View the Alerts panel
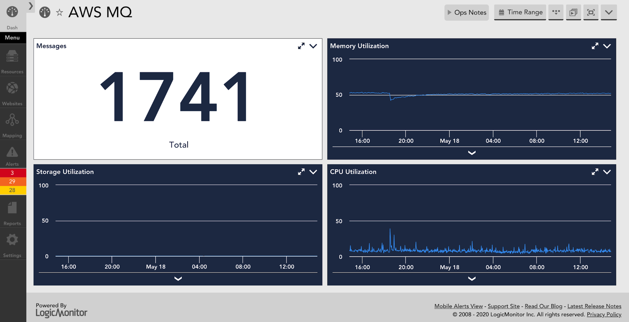 (x=12, y=154)
